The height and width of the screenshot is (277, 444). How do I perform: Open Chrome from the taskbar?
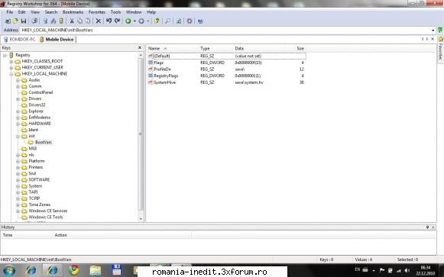[x=73, y=270]
